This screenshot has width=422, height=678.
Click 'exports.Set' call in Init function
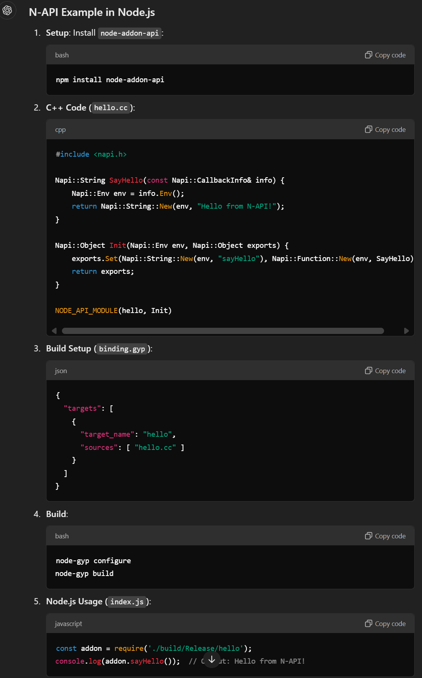click(94, 259)
